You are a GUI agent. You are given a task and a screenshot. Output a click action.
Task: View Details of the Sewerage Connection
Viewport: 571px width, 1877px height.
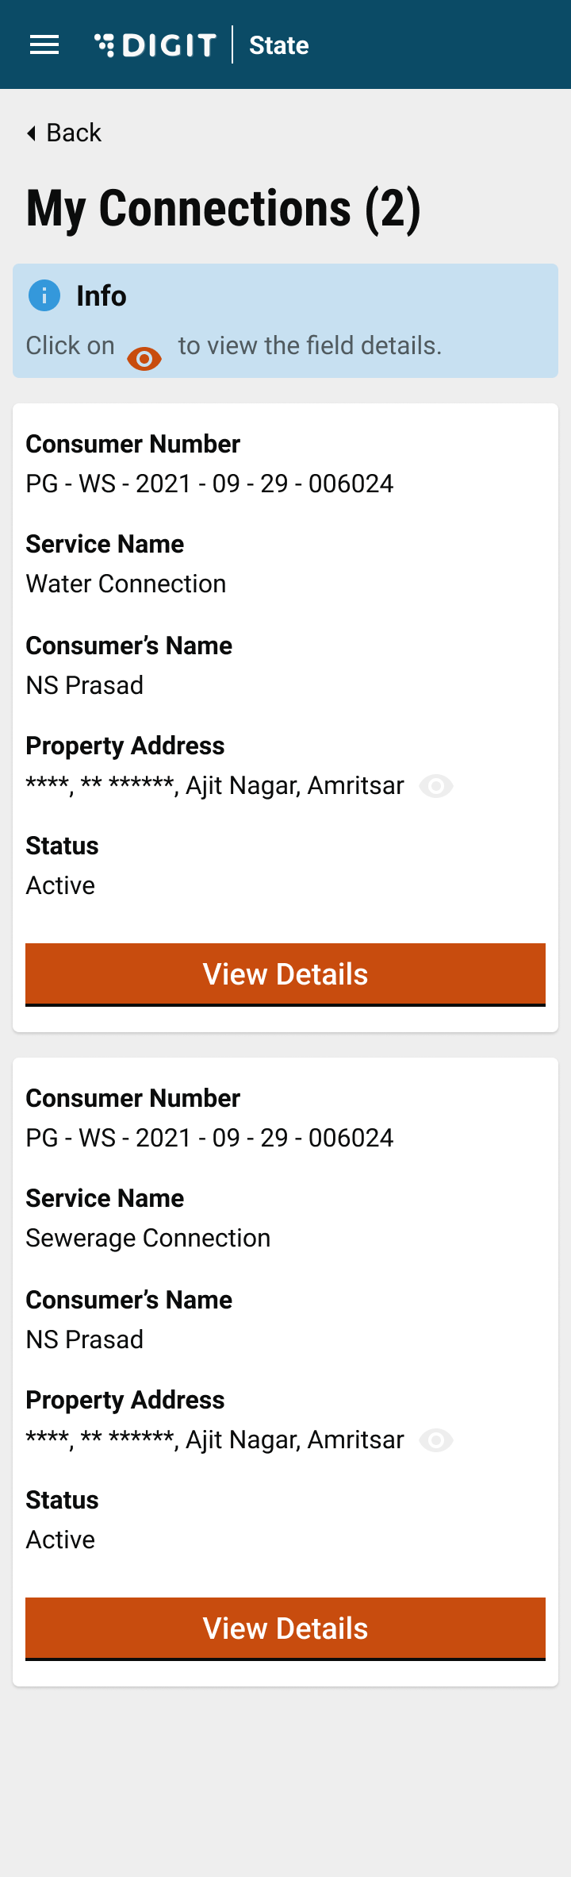(285, 1628)
